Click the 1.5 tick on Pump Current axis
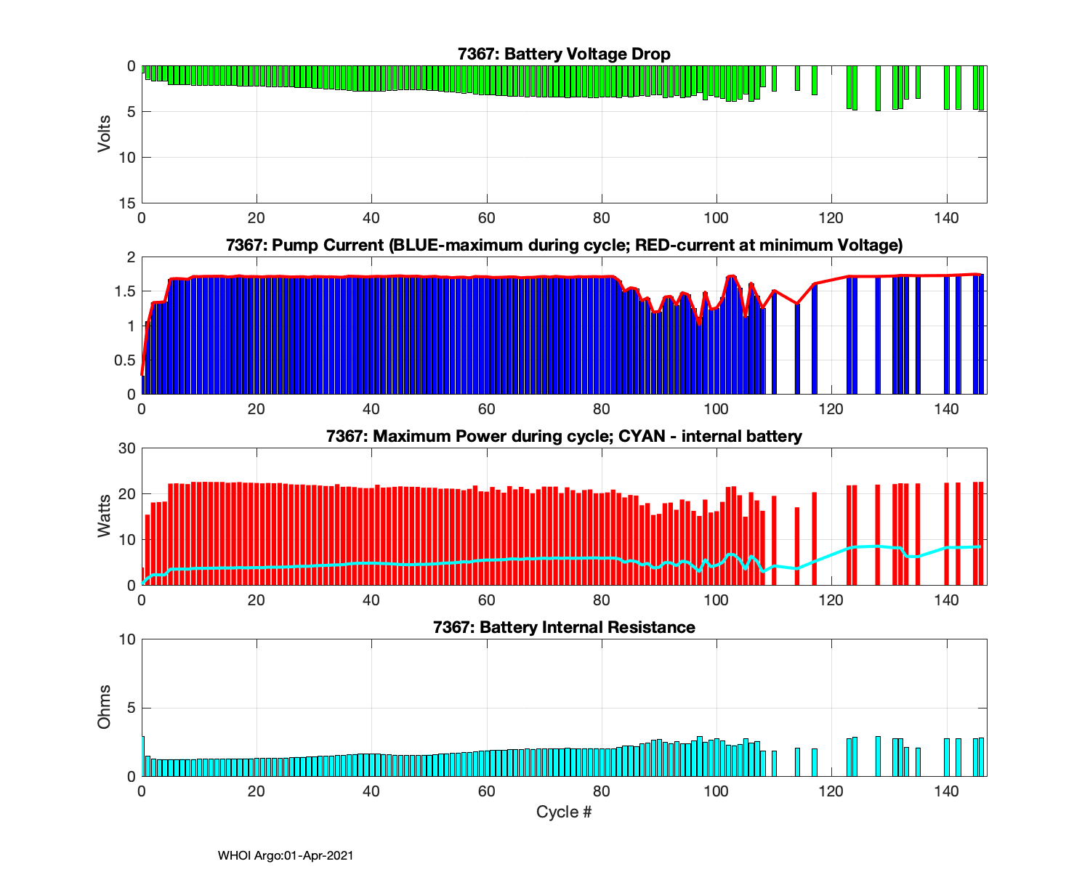Viewport: 1090px width, 872px height. (126, 291)
